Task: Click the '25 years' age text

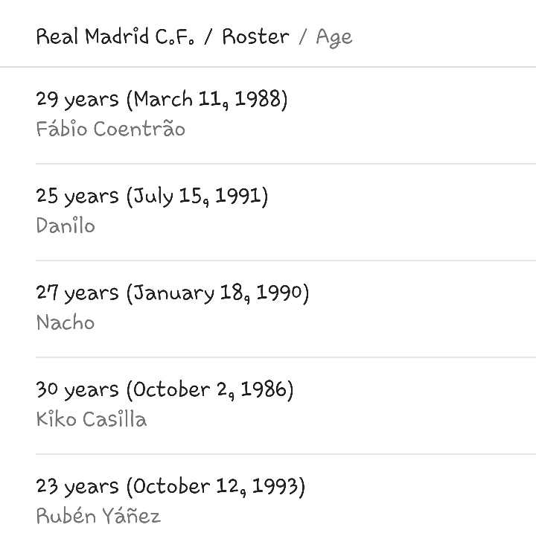Action: pos(77,196)
